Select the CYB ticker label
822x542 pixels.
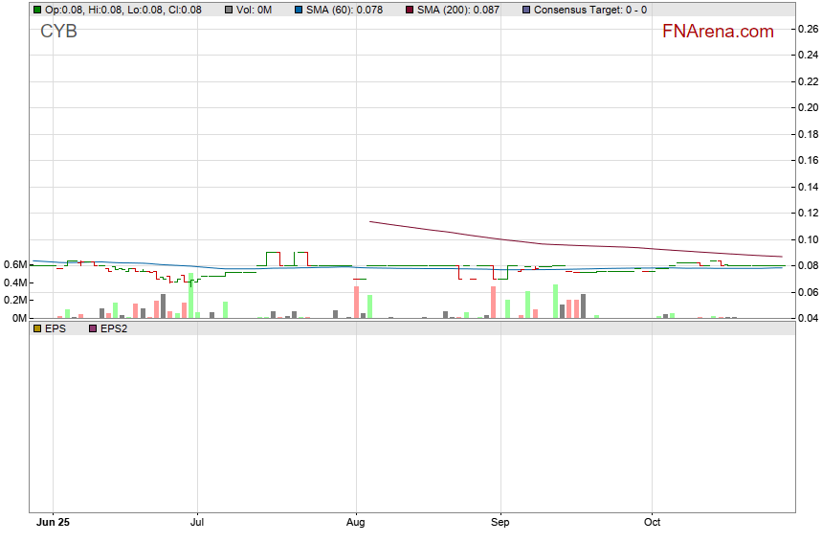pyautogui.click(x=58, y=32)
